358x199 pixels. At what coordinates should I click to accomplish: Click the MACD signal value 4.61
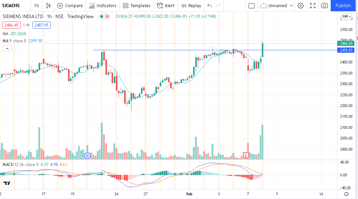tap(63, 165)
